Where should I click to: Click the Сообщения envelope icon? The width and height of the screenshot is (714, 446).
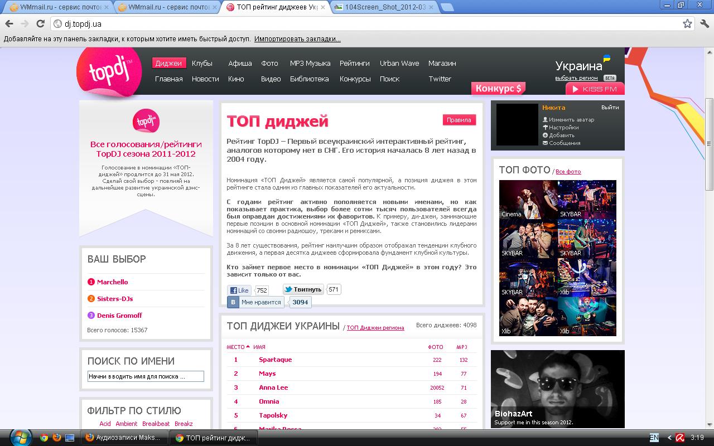545,143
